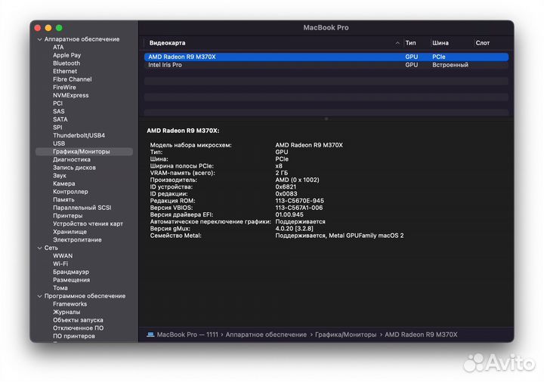544x382 pixels.
Task: Select Брандмауэр entry
Action: 71,272
